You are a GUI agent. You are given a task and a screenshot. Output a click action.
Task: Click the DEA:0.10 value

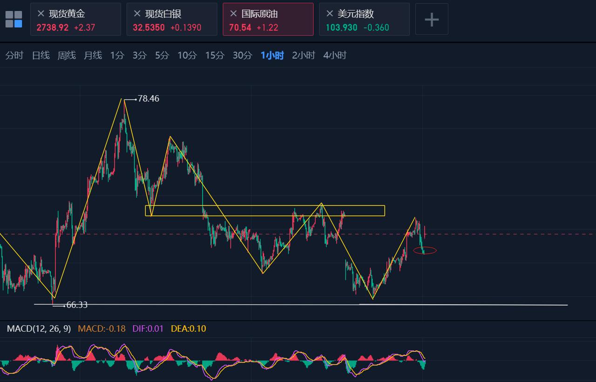click(x=189, y=329)
